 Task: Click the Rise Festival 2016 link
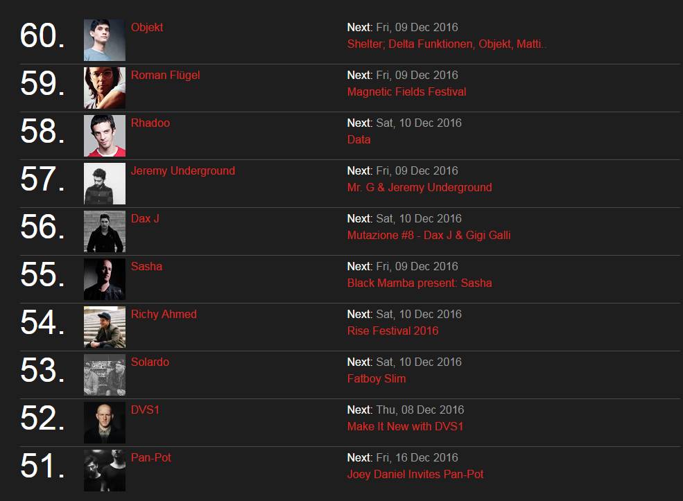(x=392, y=331)
